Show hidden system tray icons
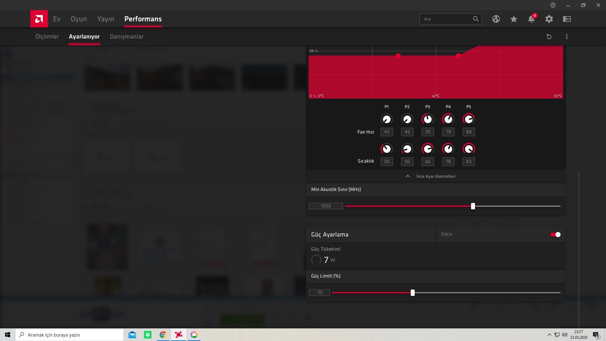 [x=549, y=335]
